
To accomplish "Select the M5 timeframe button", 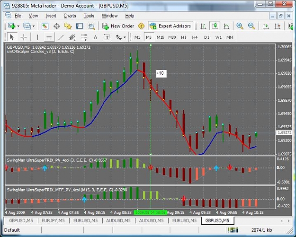I will (x=149, y=37).
